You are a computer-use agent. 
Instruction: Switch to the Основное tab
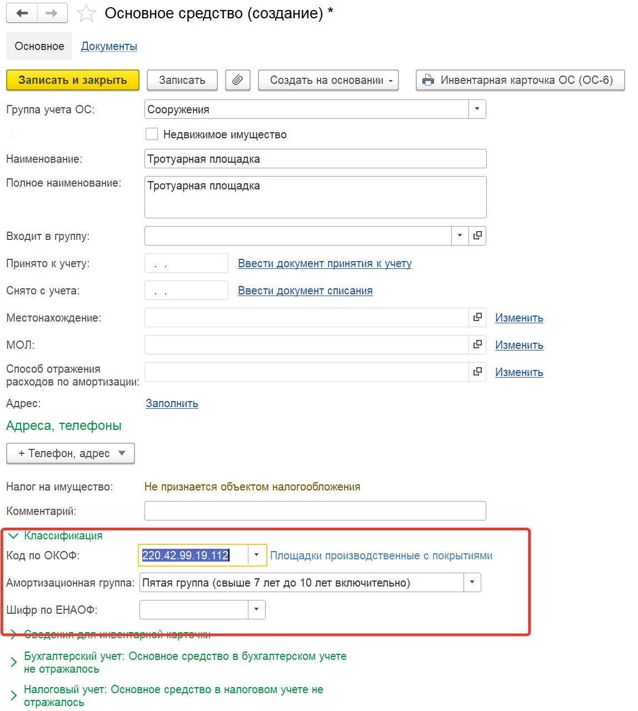tap(39, 46)
